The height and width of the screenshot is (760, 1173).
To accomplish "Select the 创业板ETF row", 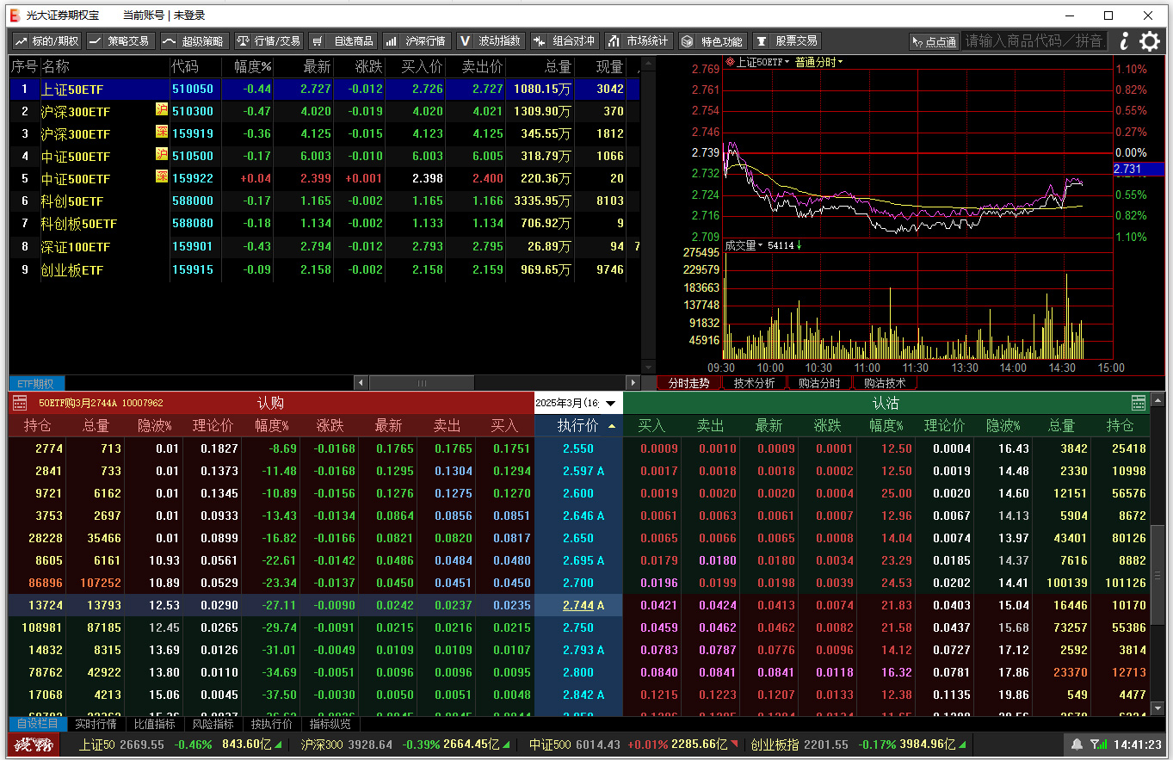I will pyautogui.click(x=324, y=269).
